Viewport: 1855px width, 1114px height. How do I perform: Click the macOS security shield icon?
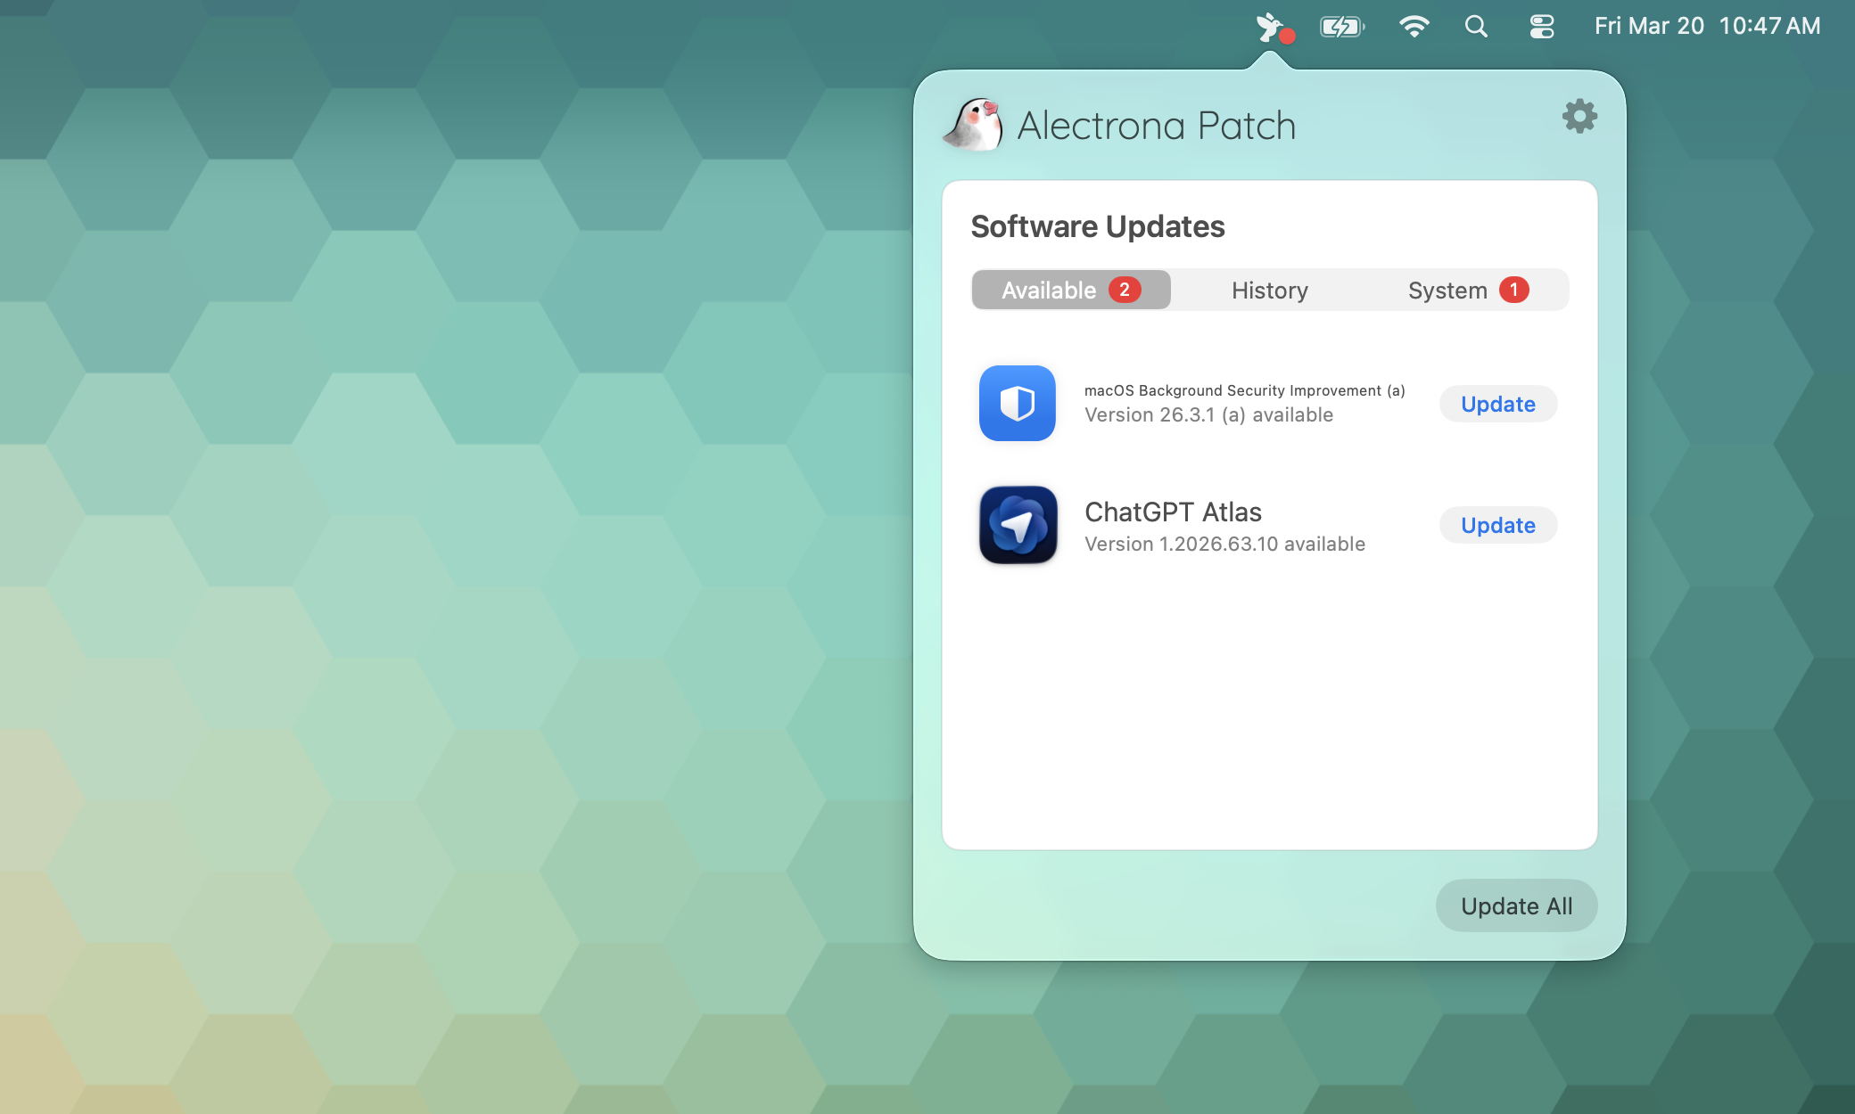coord(1018,403)
